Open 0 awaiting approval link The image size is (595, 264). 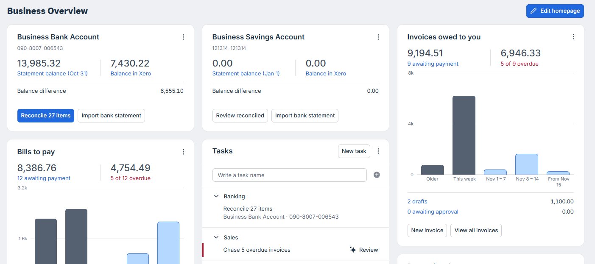(433, 212)
